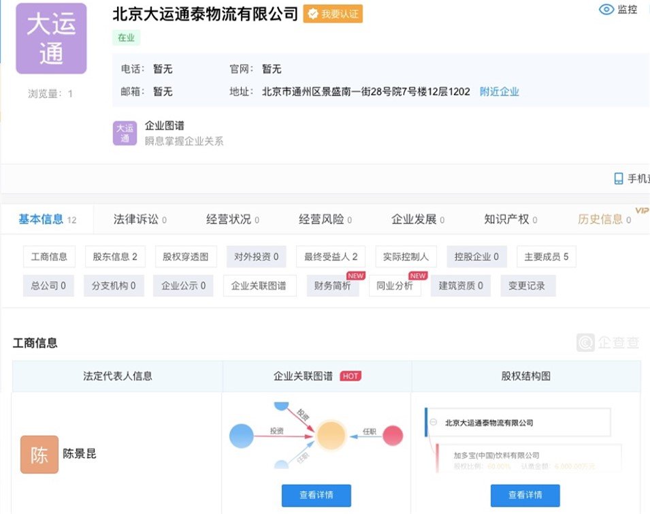Select the 企业公示 0 button

click(x=183, y=286)
